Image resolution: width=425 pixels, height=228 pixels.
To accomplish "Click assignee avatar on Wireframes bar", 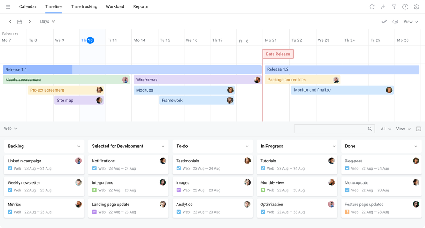I will 257,80.
